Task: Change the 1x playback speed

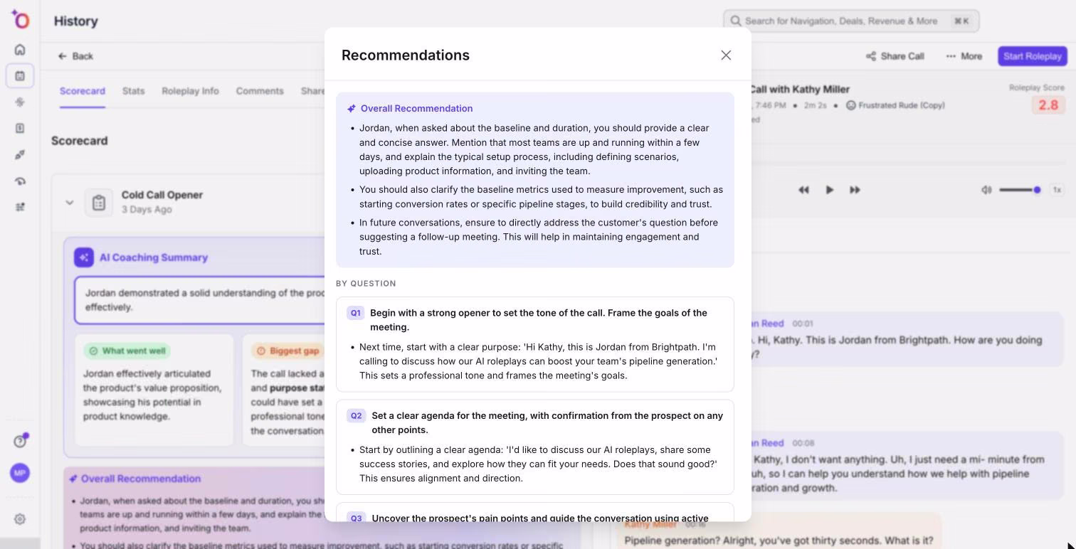Action: (1057, 190)
